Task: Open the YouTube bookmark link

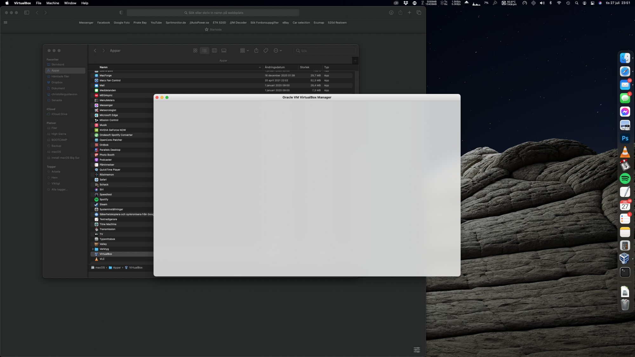Action: [x=156, y=23]
